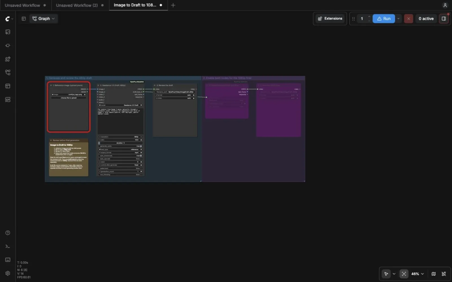Select 'Image to Draft to 108...' tab
This screenshot has height=282, width=452.
click(x=135, y=5)
